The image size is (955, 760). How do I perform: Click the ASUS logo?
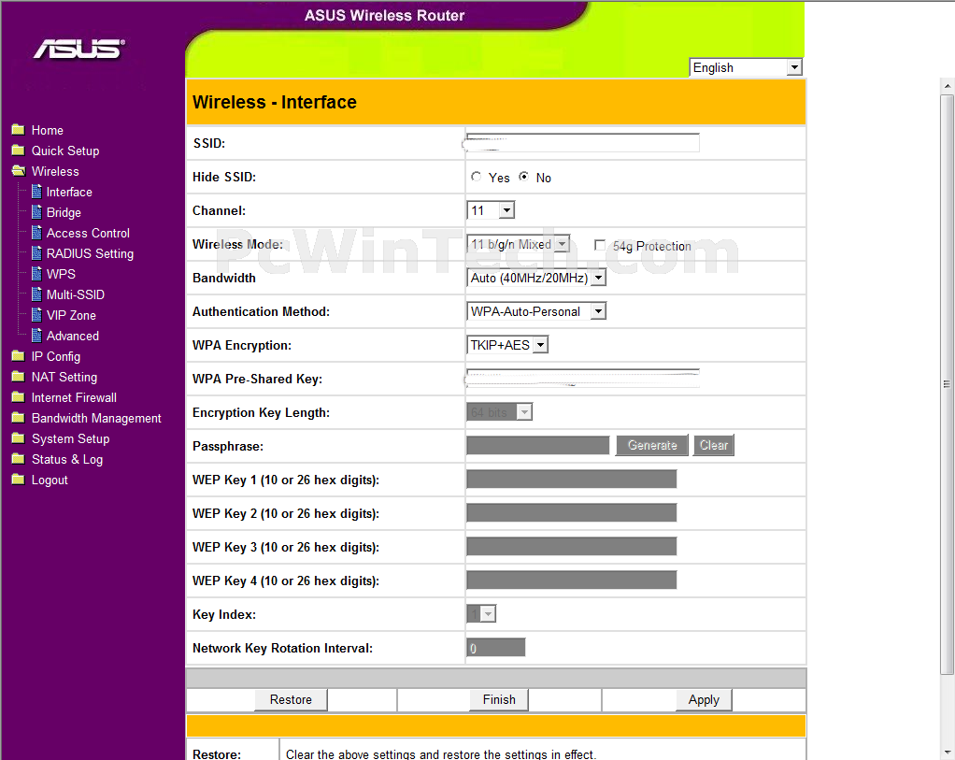(x=79, y=49)
